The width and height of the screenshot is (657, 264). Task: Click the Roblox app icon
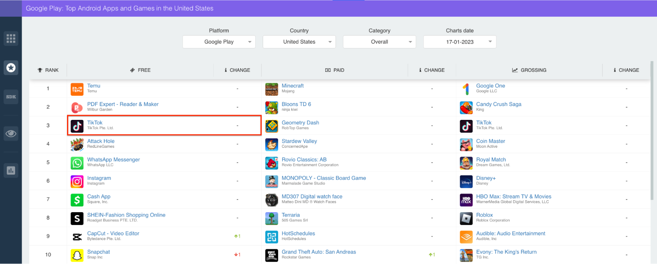466,218
